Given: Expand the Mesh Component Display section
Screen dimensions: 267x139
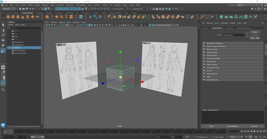Looking at the screenshot, I should point(233,46).
